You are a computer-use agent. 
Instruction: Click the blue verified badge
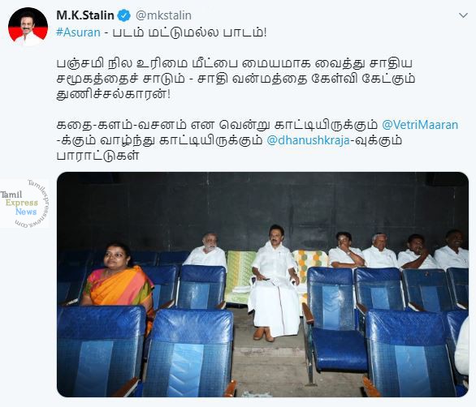tap(123, 15)
